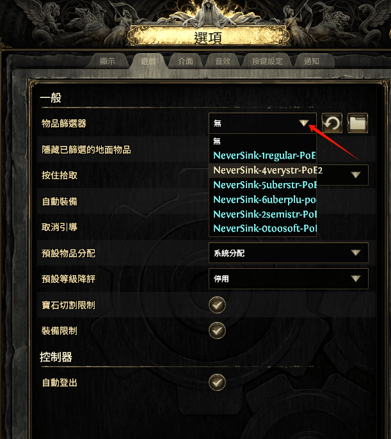Open 預設等級降評 dropdown
Viewport: 391px width, 439px height.
(x=288, y=278)
